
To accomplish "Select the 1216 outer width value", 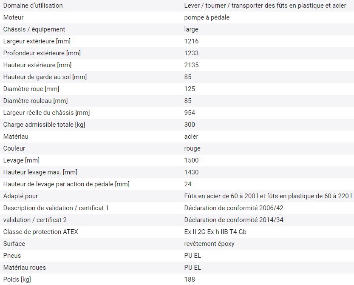I will click(x=191, y=41).
